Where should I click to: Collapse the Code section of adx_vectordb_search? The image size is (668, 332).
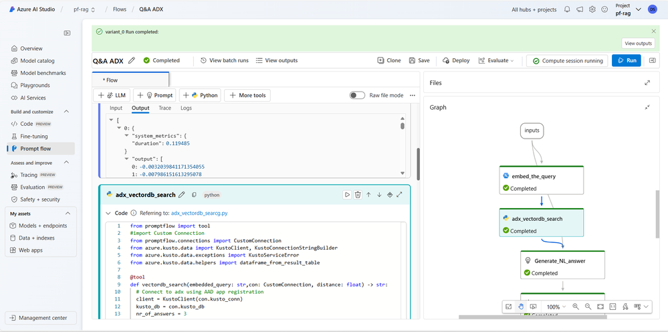[108, 213]
